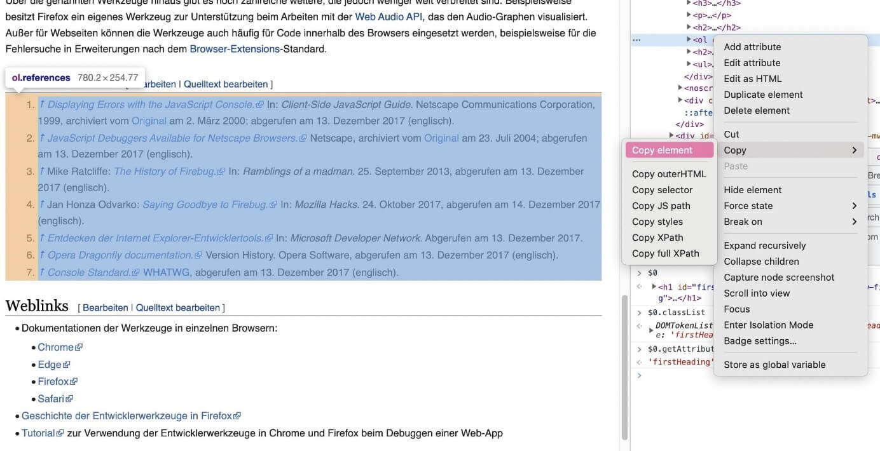Open the Chrome documentation link
Image resolution: width=880 pixels, height=451 pixels.
(x=60, y=347)
